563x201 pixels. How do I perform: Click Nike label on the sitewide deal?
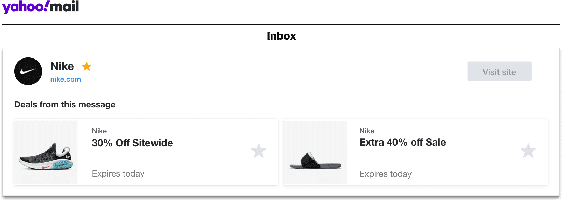(99, 131)
